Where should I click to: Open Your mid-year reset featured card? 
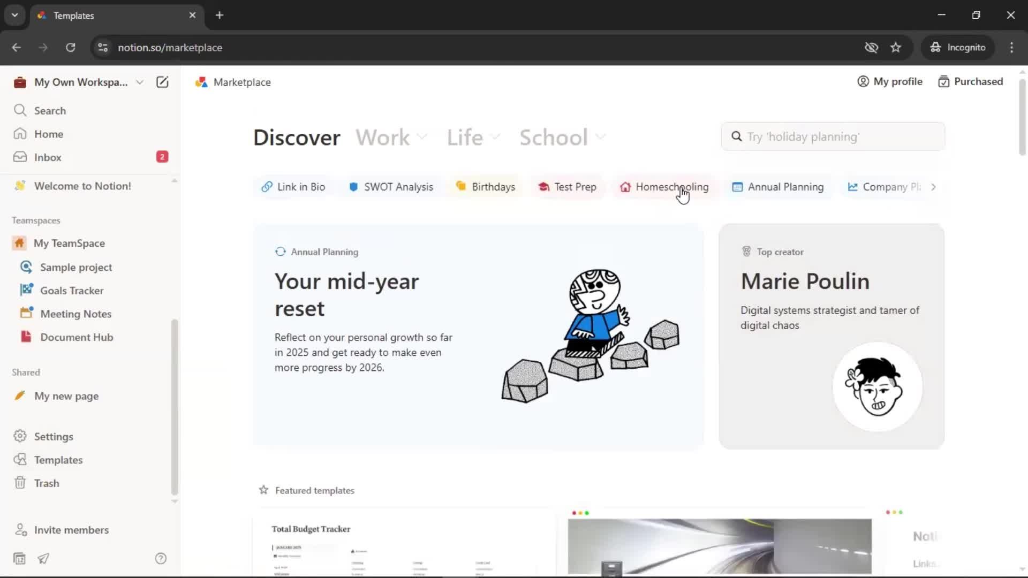point(478,336)
